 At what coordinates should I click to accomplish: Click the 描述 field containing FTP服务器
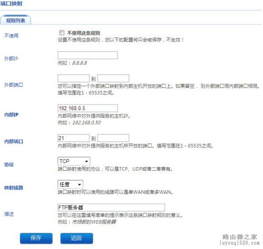click(111, 207)
